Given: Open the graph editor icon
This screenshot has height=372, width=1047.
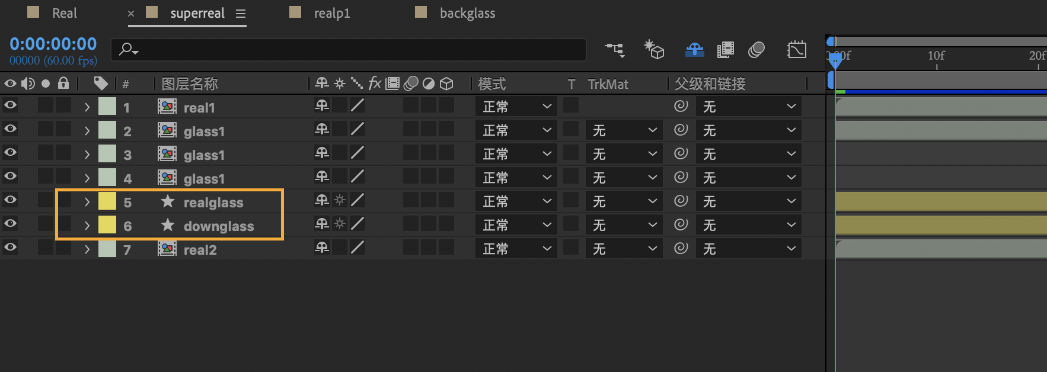Looking at the screenshot, I should pos(796,50).
